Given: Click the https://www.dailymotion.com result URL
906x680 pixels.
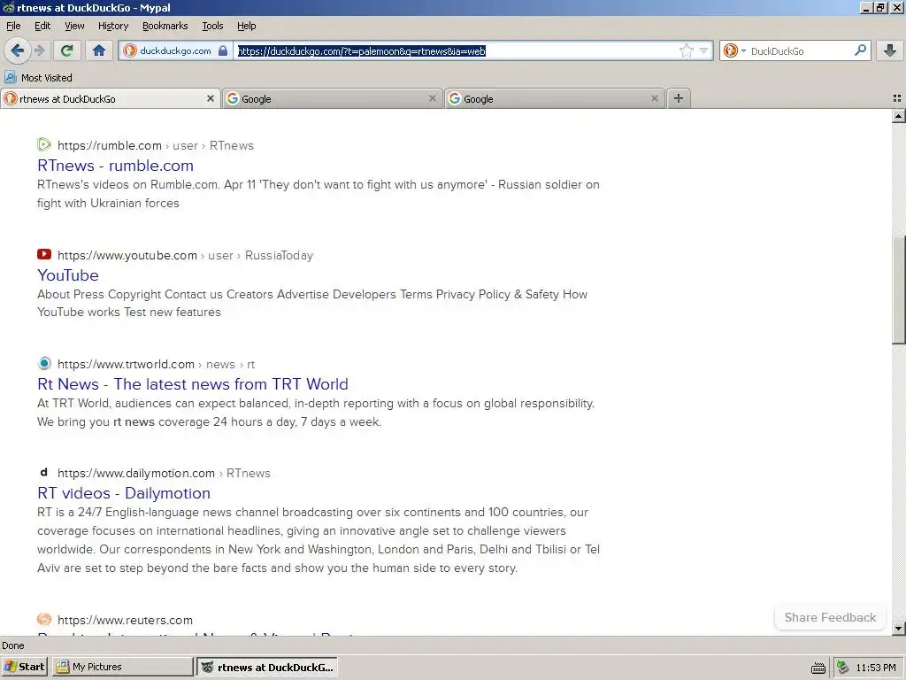Looking at the screenshot, I should click(x=135, y=474).
